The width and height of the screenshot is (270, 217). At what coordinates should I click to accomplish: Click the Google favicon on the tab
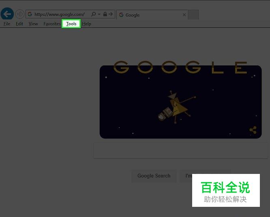coord(121,15)
